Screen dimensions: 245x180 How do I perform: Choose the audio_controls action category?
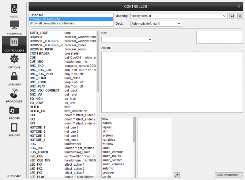point(117,152)
